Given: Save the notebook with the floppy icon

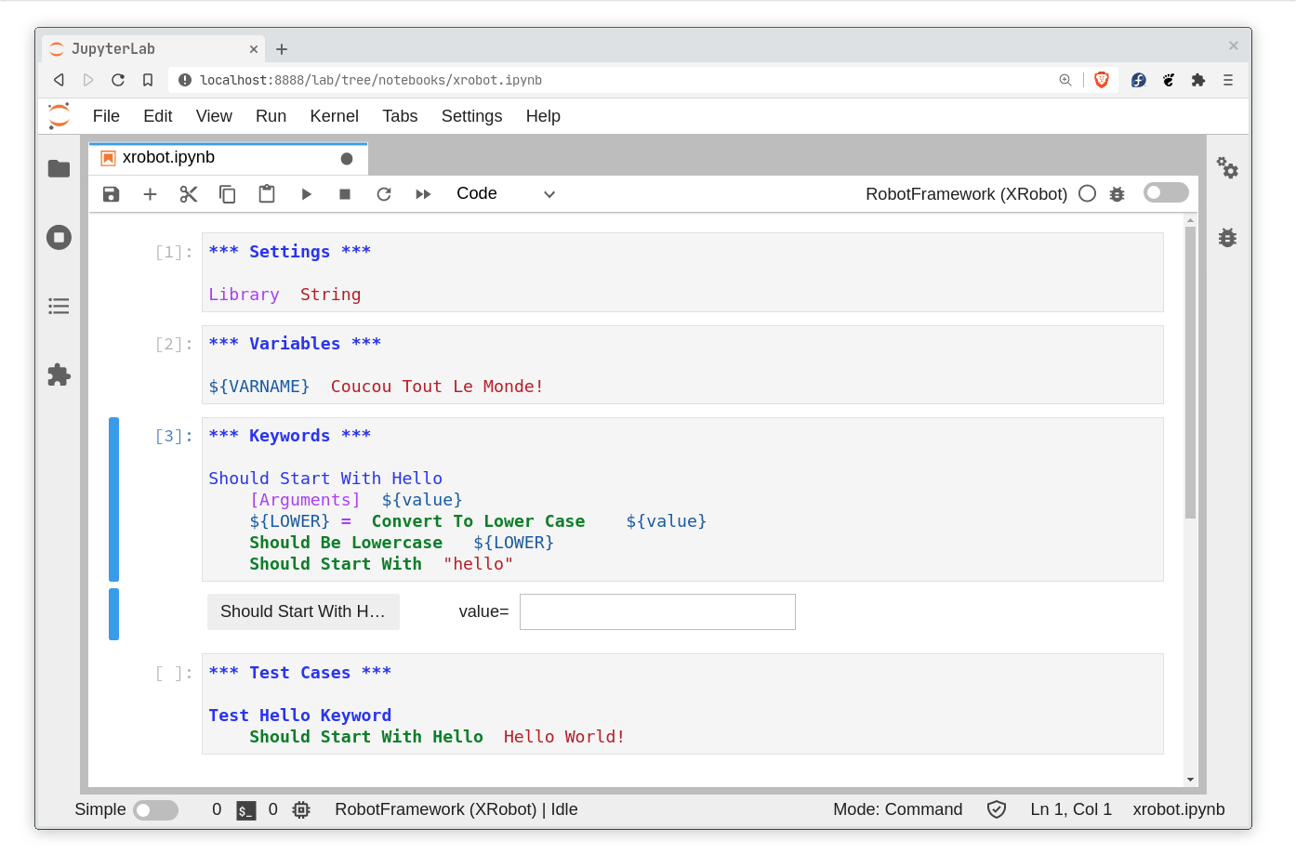Looking at the screenshot, I should click(111, 194).
